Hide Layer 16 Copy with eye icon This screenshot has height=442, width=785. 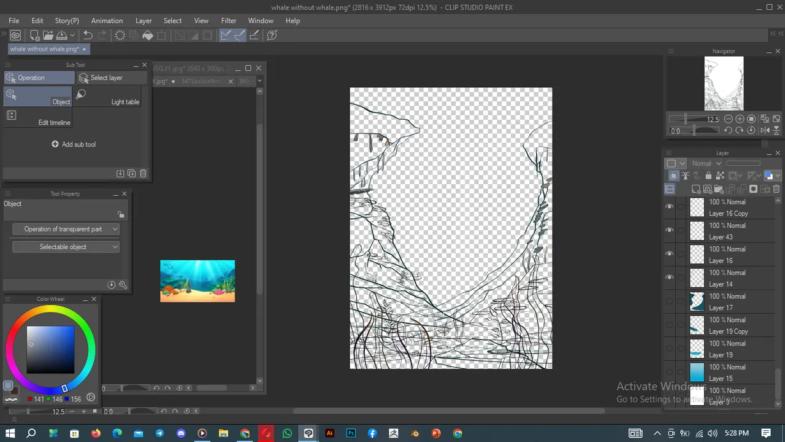click(x=669, y=207)
